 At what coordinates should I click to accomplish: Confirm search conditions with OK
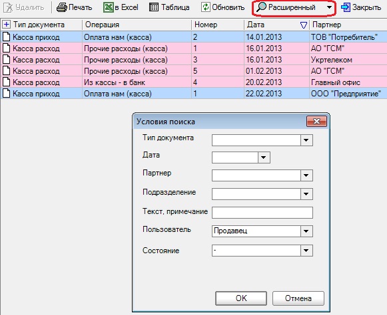[241, 298]
